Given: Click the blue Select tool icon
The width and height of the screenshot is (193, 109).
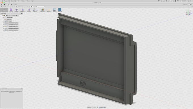Looking at the screenshot, I should [60, 10].
